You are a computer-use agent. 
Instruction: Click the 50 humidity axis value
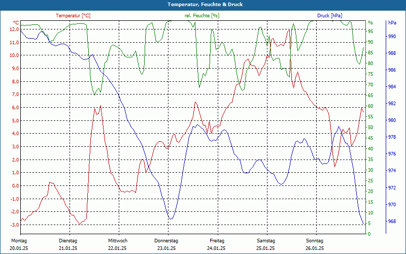[x=370, y=128]
